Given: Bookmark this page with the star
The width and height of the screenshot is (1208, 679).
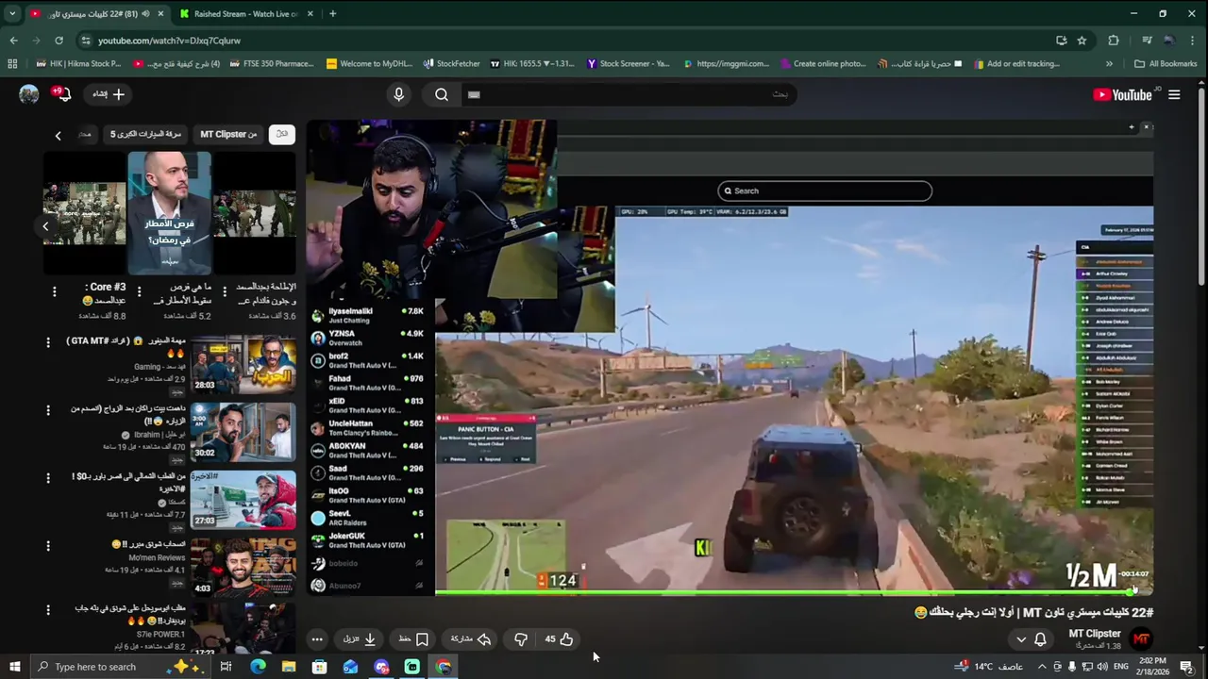Looking at the screenshot, I should pyautogui.click(x=1082, y=41).
